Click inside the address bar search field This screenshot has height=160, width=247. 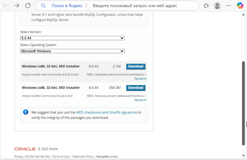(x=139, y=6)
